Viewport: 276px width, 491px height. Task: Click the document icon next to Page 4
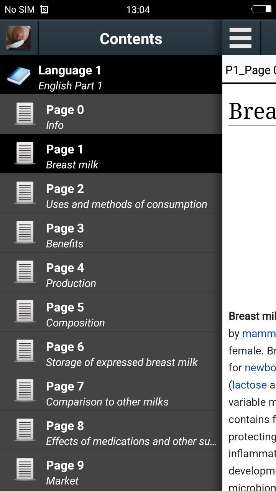25,272
